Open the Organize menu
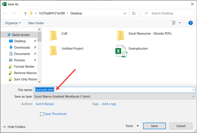The height and width of the screenshot is (133, 197). point(13,23)
